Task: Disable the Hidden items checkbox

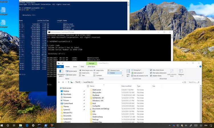Action: point(151,76)
